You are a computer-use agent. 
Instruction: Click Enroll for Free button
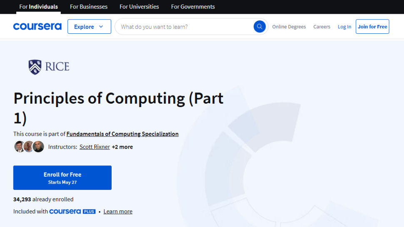[x=62, y=178]
